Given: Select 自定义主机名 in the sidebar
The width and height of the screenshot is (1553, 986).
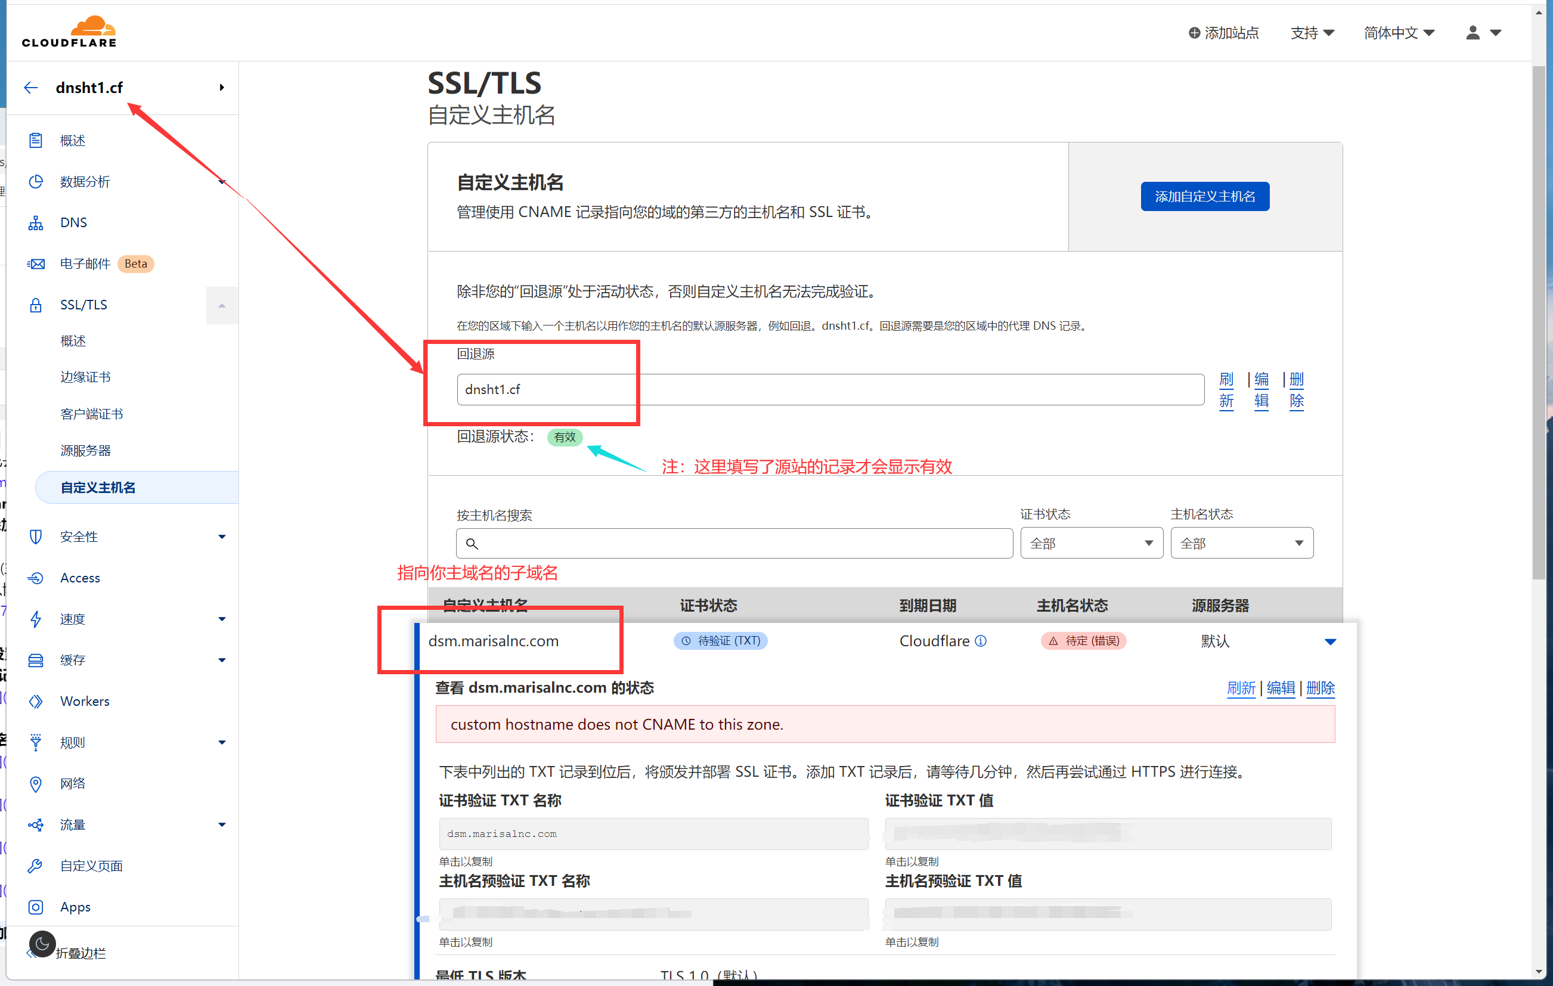Looking at the screenshot, I should [137, 488].
